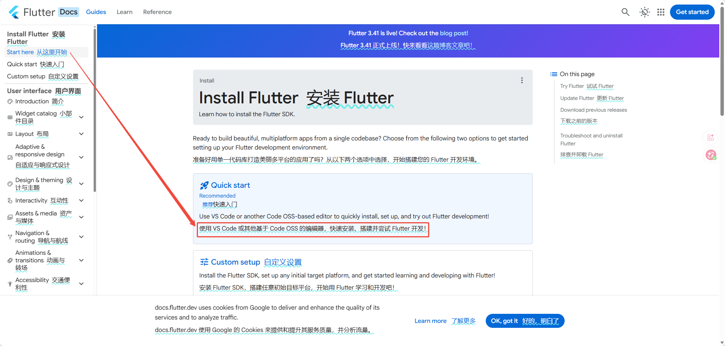Click the Animations & transitions icon
Viewport: 725px width, 346px height.
pos(10,260)
